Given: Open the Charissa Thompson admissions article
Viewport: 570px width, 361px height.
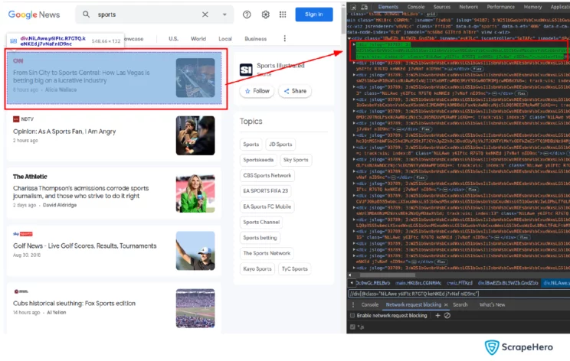Looking at the screenshot, I should click(x=80, y=192).
